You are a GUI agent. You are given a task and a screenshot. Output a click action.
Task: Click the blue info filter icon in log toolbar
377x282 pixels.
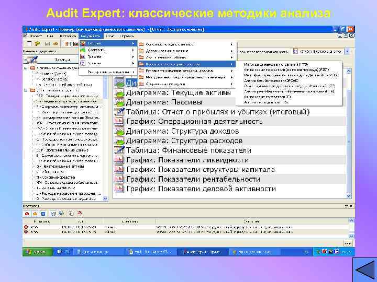[43, 214]
